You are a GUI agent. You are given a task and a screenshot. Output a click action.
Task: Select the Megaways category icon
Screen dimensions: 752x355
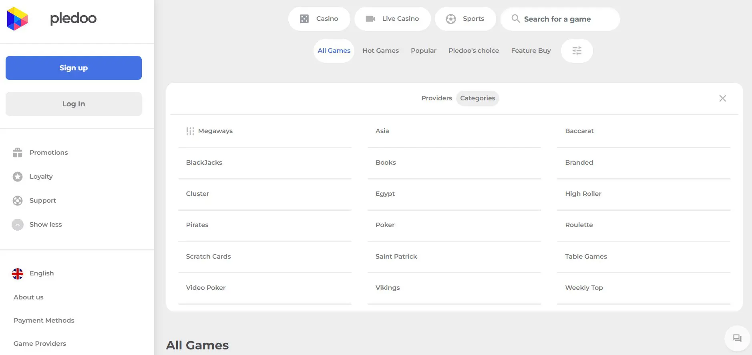coord(190,131)
